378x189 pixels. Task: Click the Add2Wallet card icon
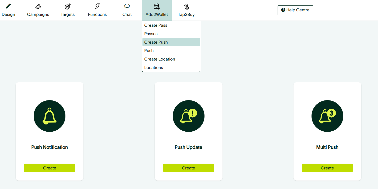(157, 6)
